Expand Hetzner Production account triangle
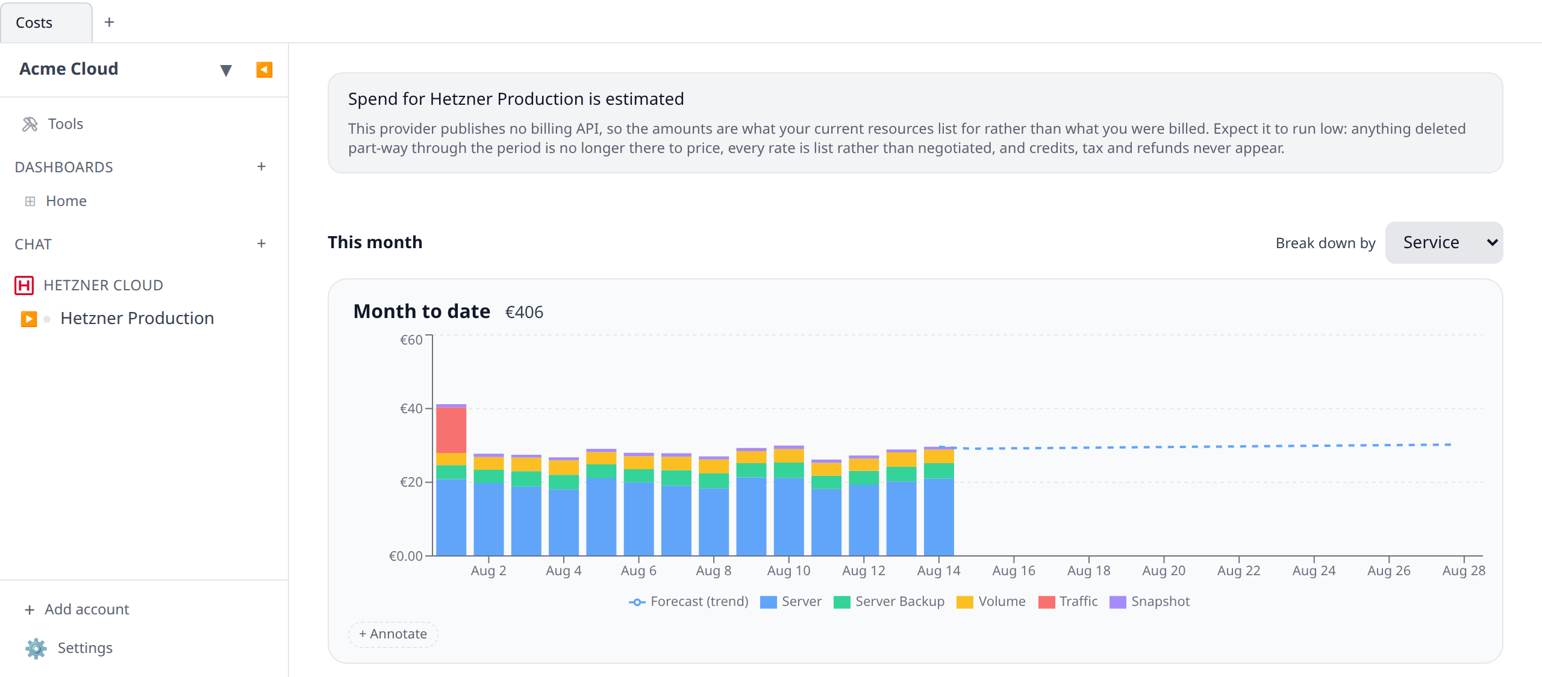Image resolution: width=1542 pixels, height=677 pixels. 28,319
